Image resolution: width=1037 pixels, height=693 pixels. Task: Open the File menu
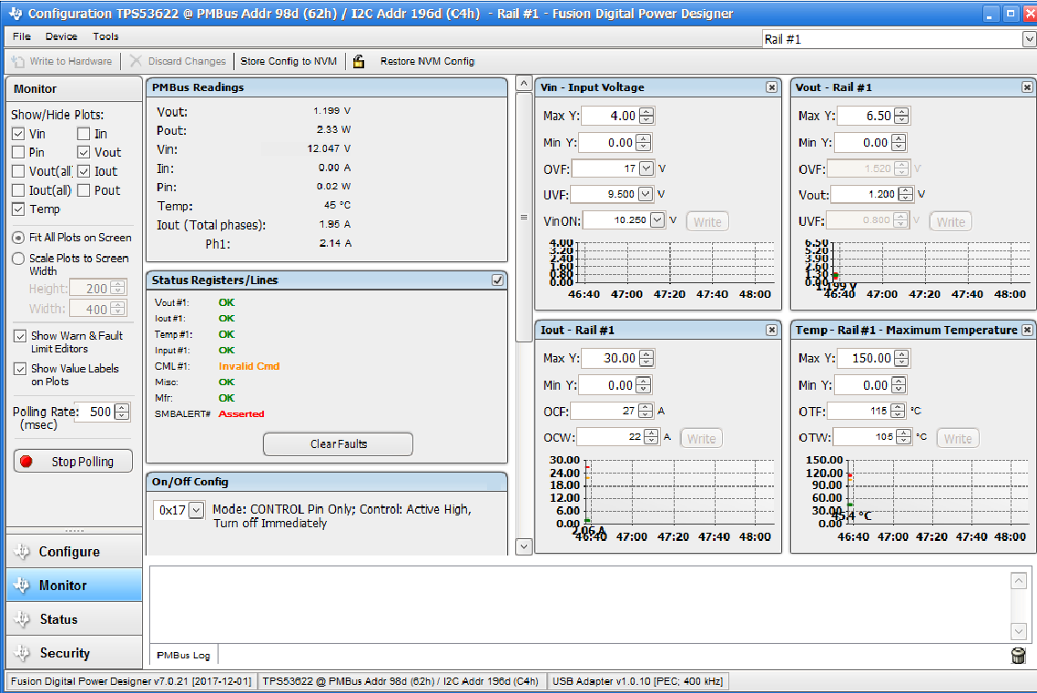tap(22, 36)
